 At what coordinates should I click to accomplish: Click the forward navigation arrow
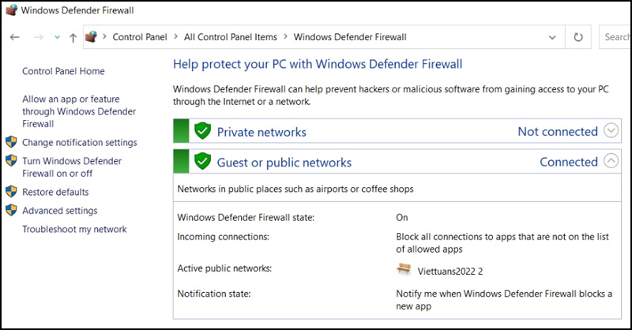(x=39, y=37)
